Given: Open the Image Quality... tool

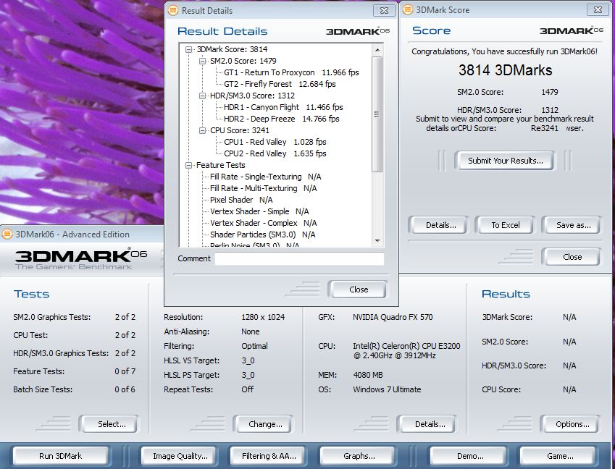Looking at the screenshot, I should click(x=180, y=456).
